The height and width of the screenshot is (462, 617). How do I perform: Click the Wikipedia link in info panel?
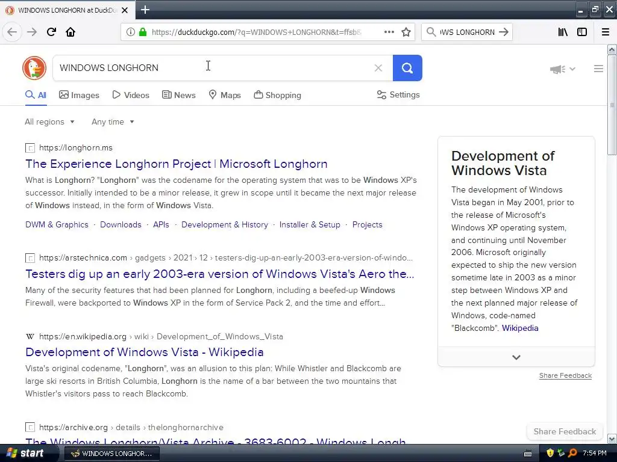(x=520, y=328)
